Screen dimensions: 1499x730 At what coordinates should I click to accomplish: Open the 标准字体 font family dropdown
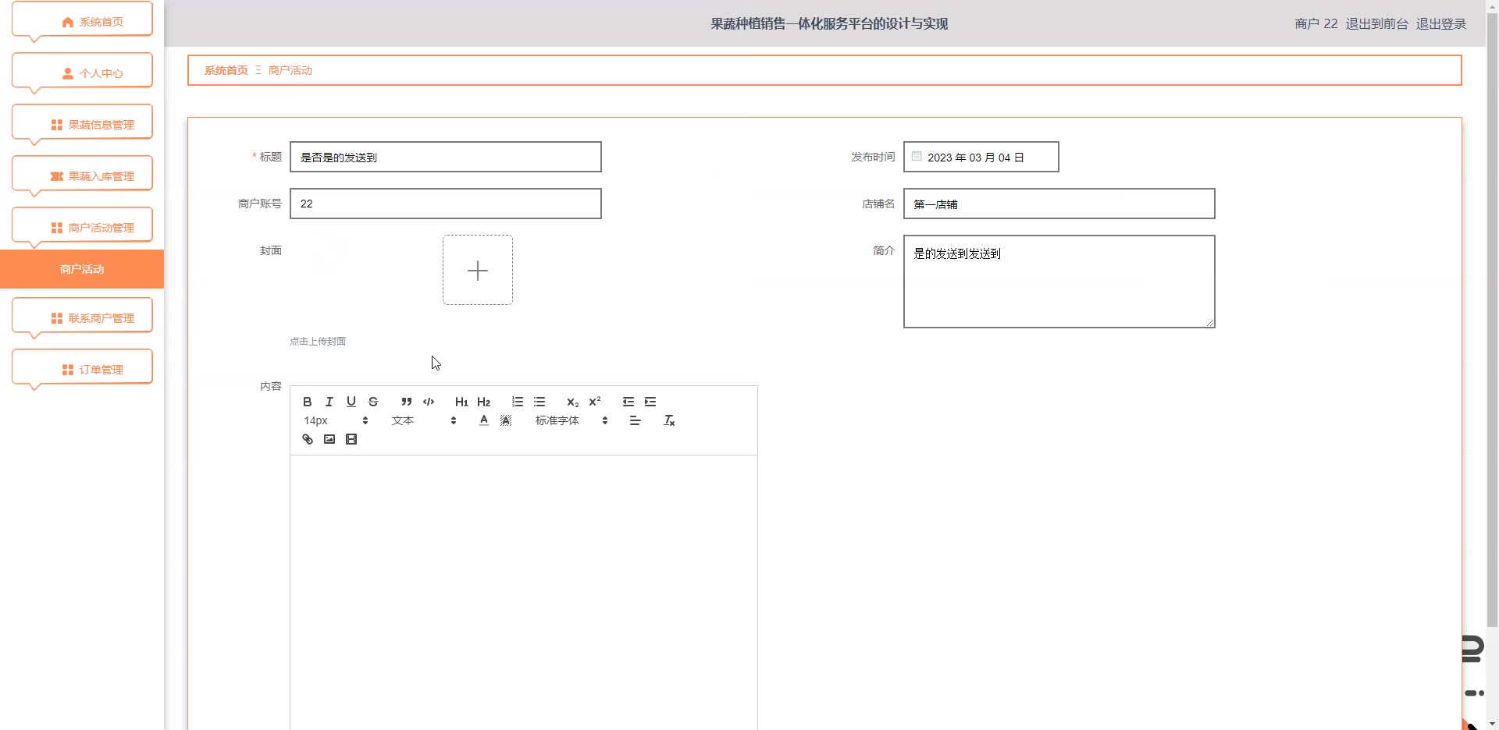(x=571, y=420)
